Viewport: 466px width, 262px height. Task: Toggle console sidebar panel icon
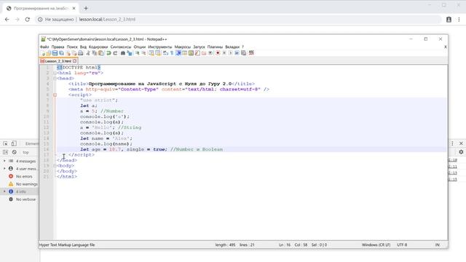pos(5,152)
